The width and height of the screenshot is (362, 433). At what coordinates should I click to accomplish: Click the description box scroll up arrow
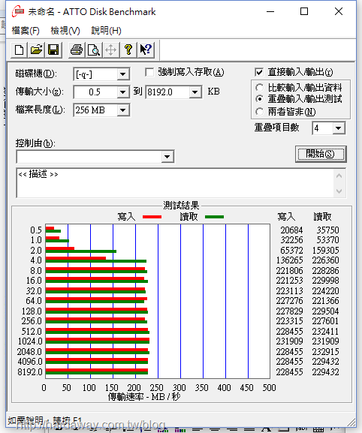[339, 176]
